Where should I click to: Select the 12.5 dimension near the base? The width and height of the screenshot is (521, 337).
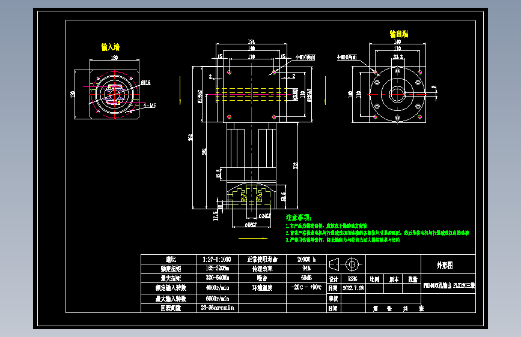[x=215, y=215]
